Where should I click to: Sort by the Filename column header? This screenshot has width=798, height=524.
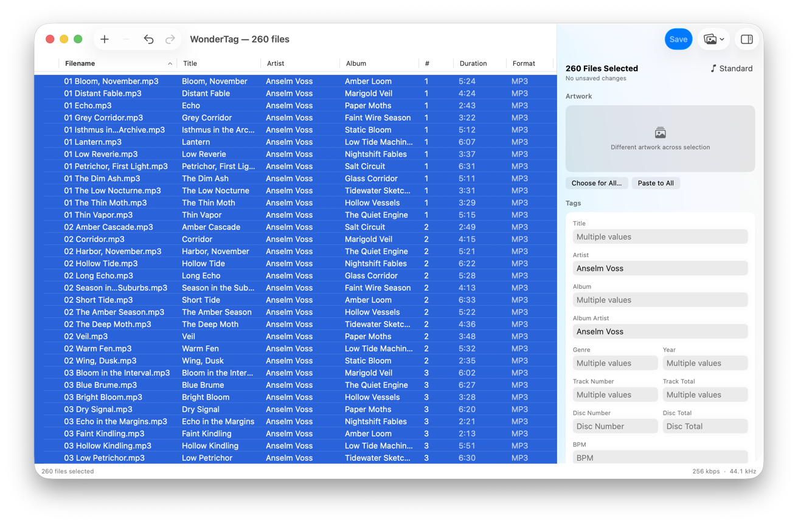117,63
